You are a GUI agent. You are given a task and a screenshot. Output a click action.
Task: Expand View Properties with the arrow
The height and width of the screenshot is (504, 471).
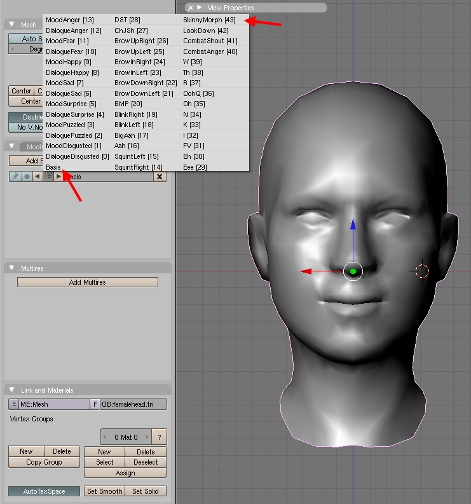click(200, 8)
